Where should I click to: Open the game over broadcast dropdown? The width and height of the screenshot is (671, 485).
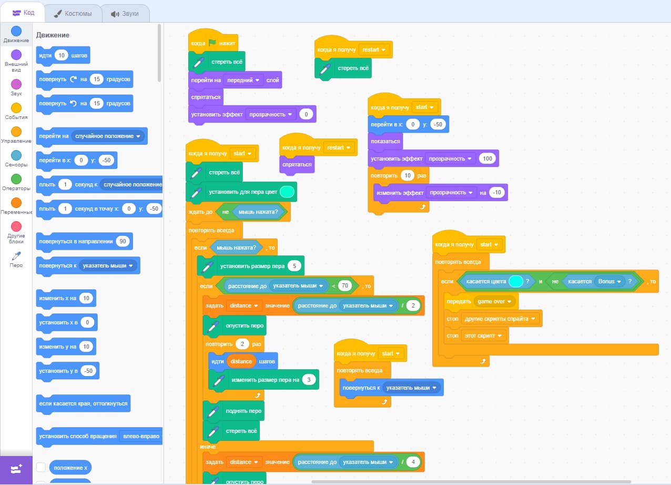(x=495, y=302)
